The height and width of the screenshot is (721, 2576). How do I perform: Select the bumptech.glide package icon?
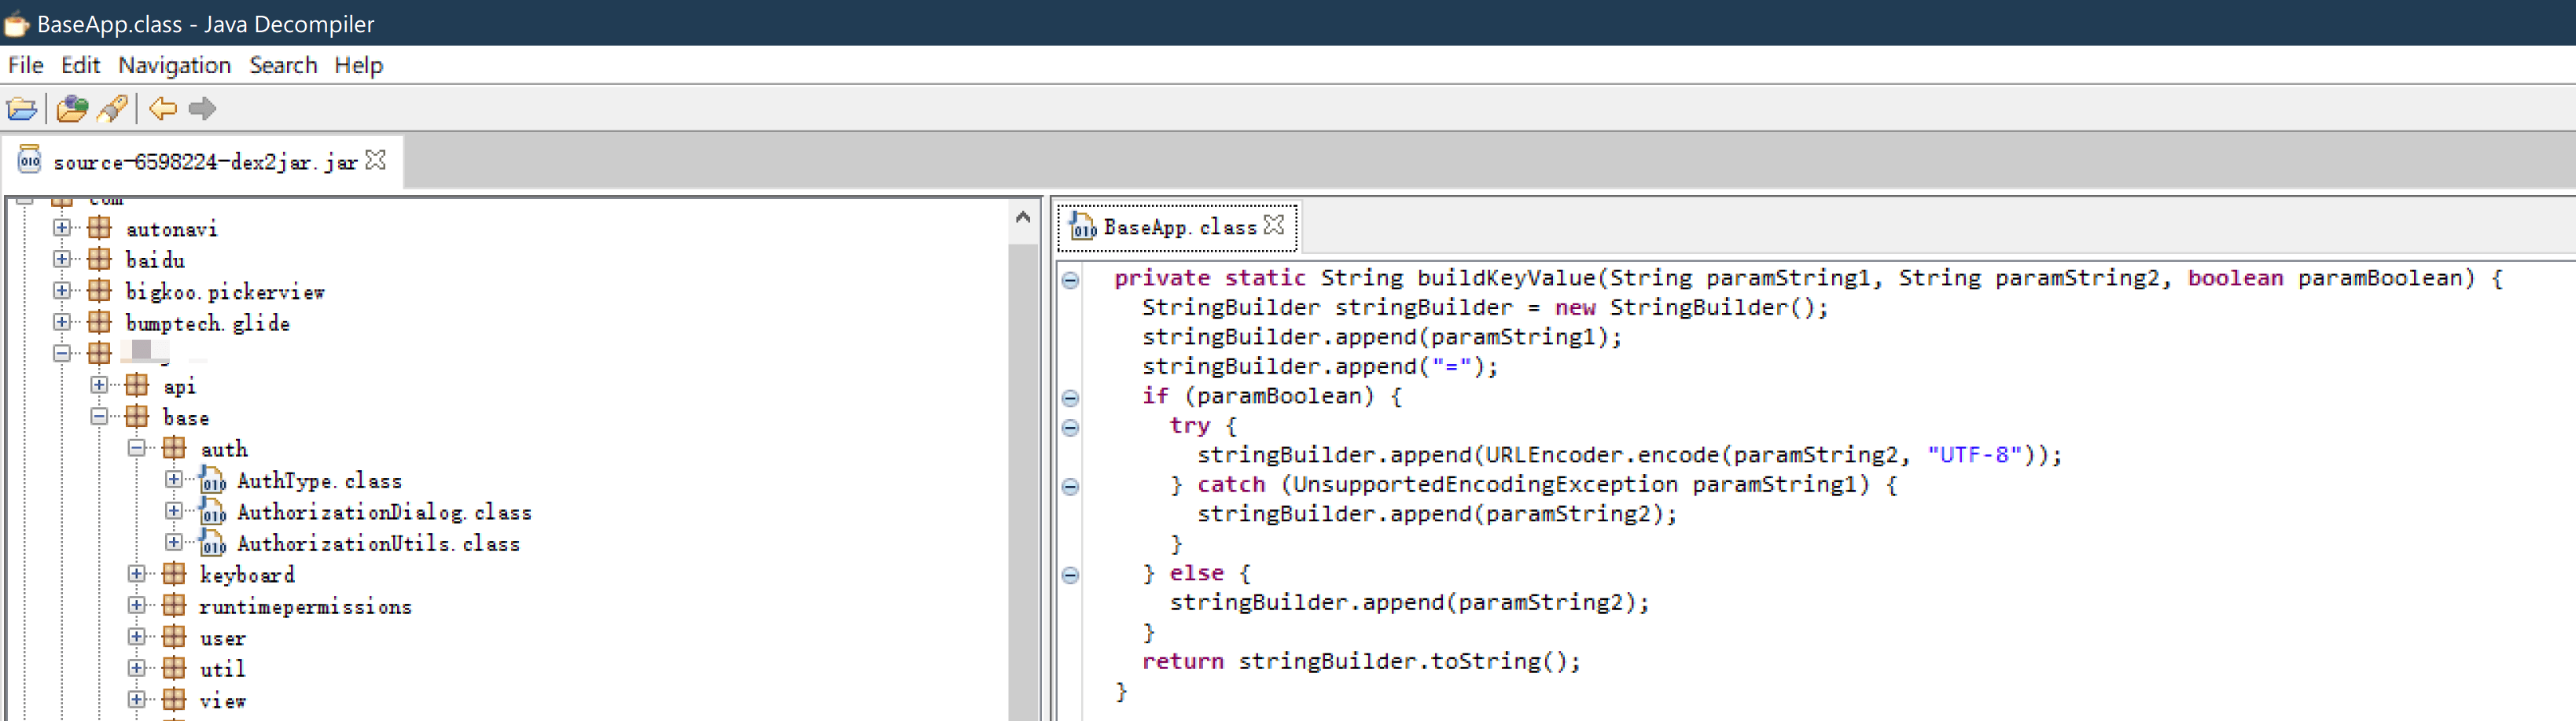(x=99, y=322)
